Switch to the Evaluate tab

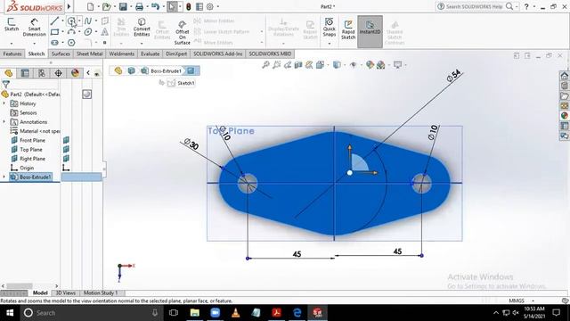(x=151, y=53)
